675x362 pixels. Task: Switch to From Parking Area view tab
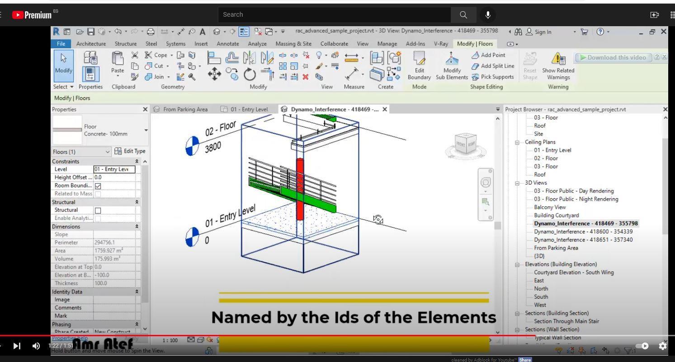(181, 109)
